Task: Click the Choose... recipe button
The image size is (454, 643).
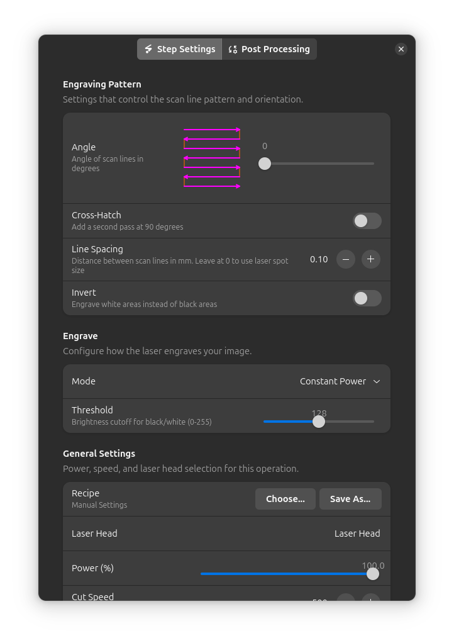Action: pos(285,498)
